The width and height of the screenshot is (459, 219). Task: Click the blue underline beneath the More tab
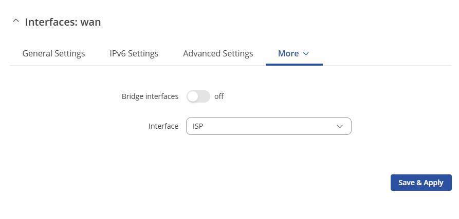[x=294, y=65]
